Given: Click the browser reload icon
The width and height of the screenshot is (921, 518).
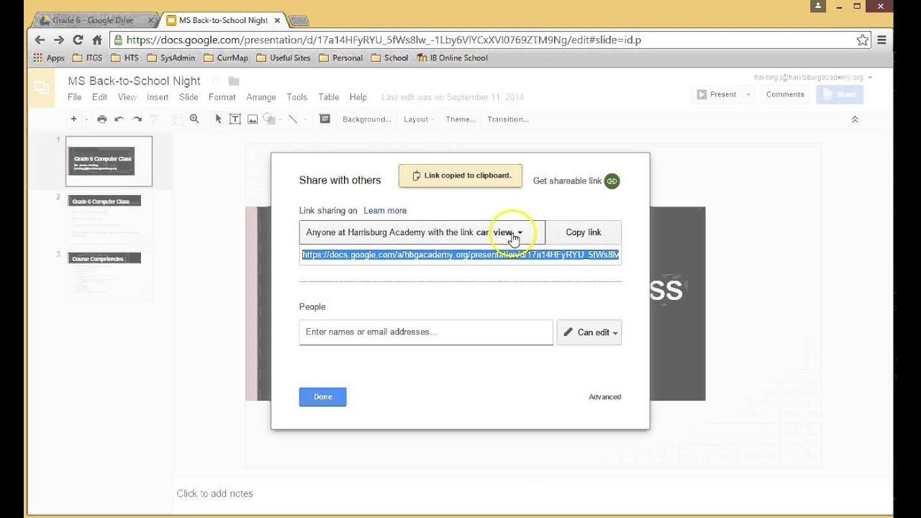Looking at the screenshot, I should point(78,40).
